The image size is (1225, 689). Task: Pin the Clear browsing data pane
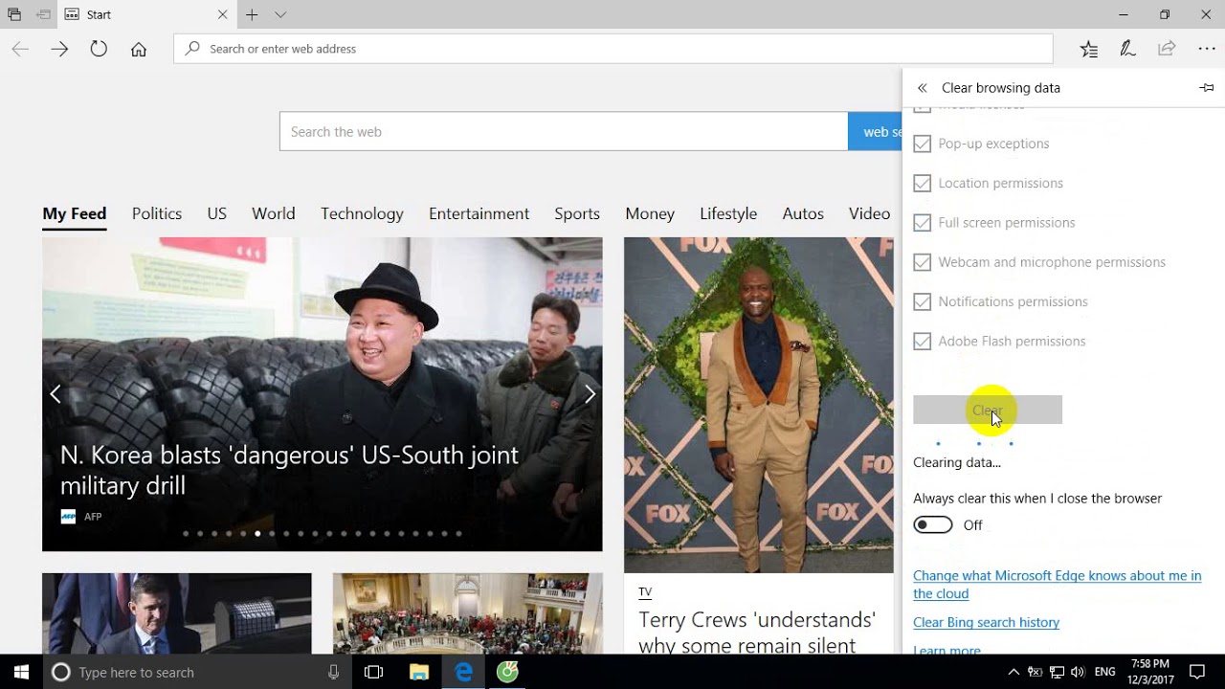(1206, 87)
